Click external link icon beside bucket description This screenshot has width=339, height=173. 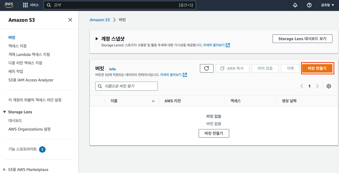[x=185, y=75]
